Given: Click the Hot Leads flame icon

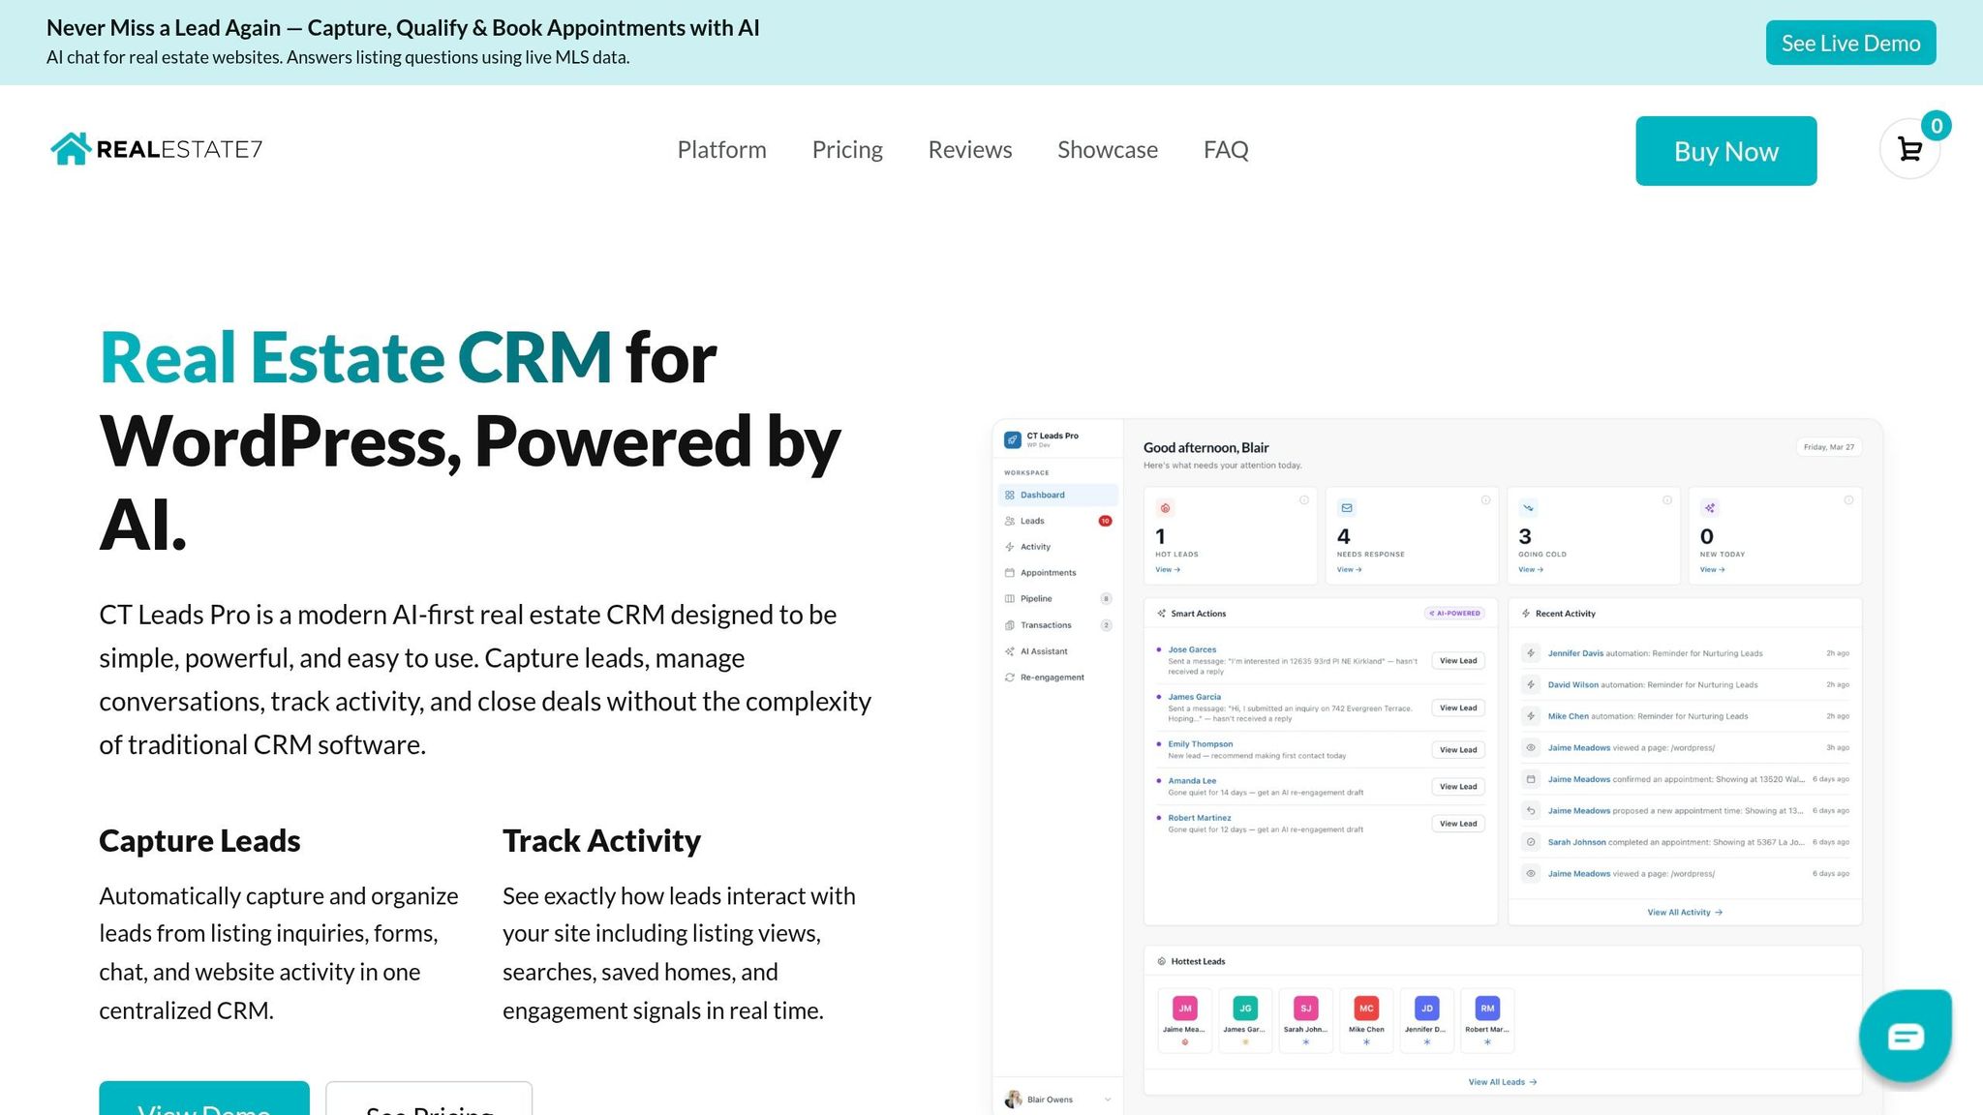Looking at the screenshot, I should click(1165, 508).
